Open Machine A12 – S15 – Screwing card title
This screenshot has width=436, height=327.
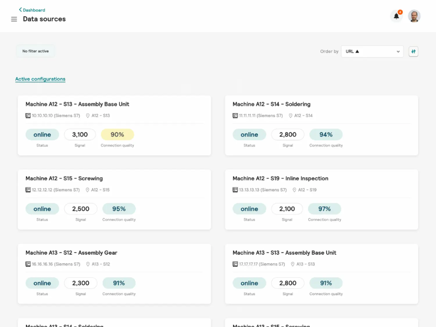coord(64,178)
